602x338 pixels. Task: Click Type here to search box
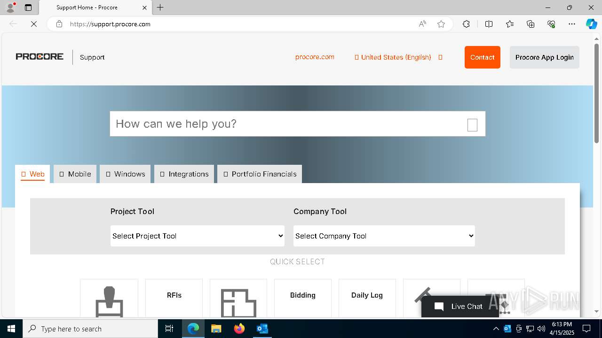[x=90, y=329]
